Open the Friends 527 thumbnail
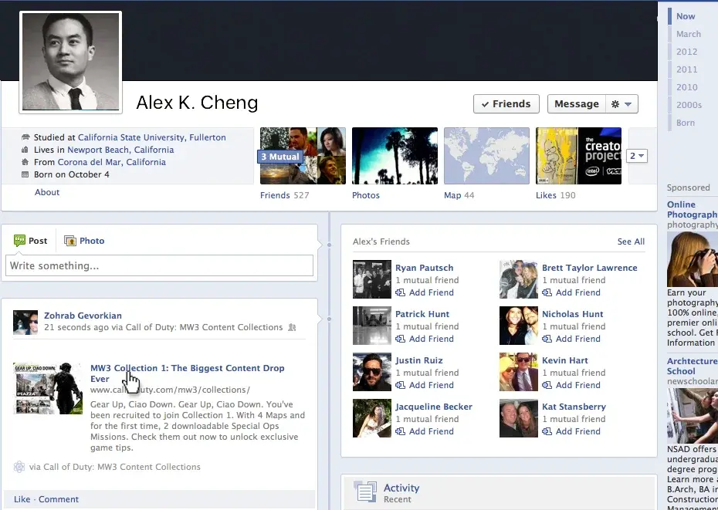Screen dimensions: 718x510 (x=303, y=156)
